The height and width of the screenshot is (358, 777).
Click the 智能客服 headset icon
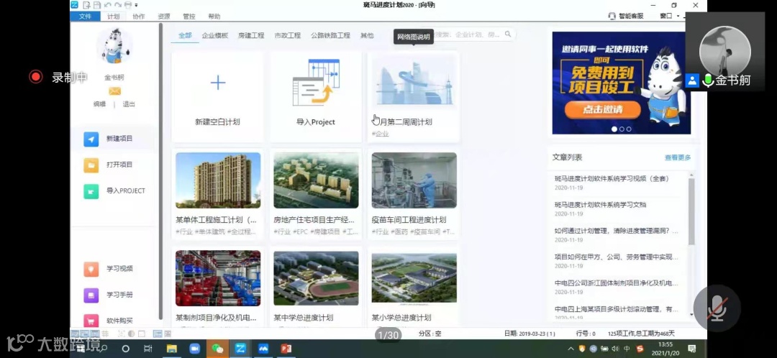pyautogui.click(x=612, y=16)
